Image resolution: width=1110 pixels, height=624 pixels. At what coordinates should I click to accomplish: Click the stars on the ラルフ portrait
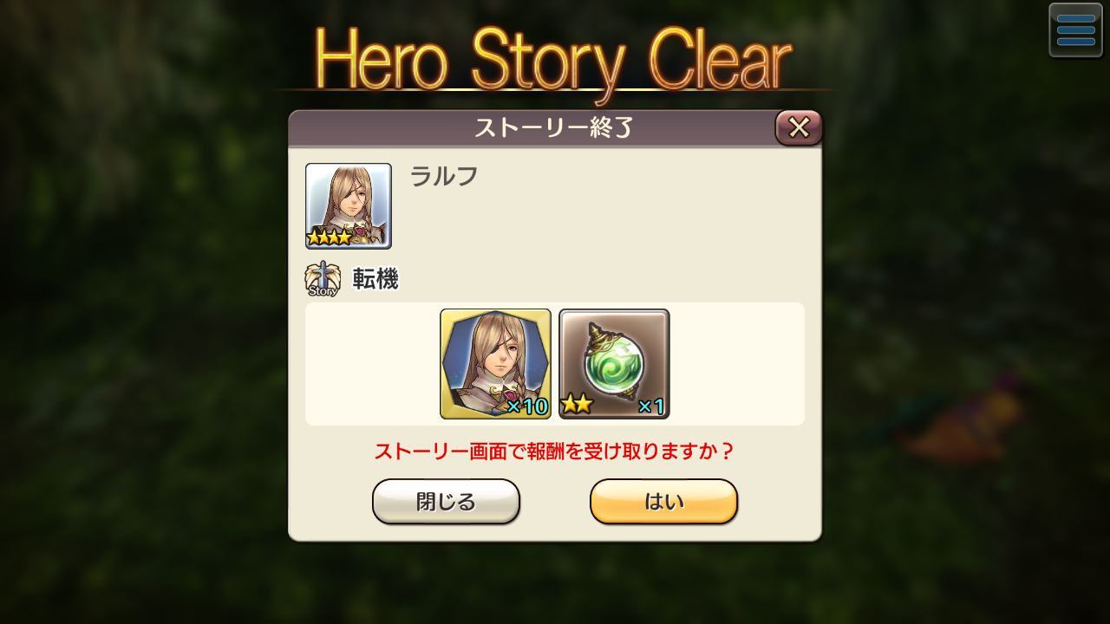(330, 237)
